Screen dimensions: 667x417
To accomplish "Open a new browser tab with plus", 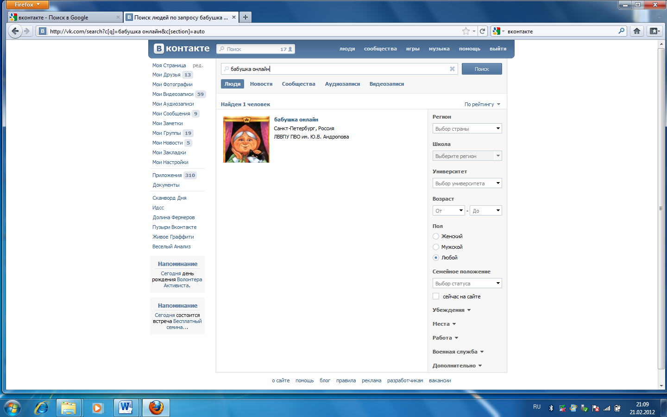I will [x=245, y=17].
